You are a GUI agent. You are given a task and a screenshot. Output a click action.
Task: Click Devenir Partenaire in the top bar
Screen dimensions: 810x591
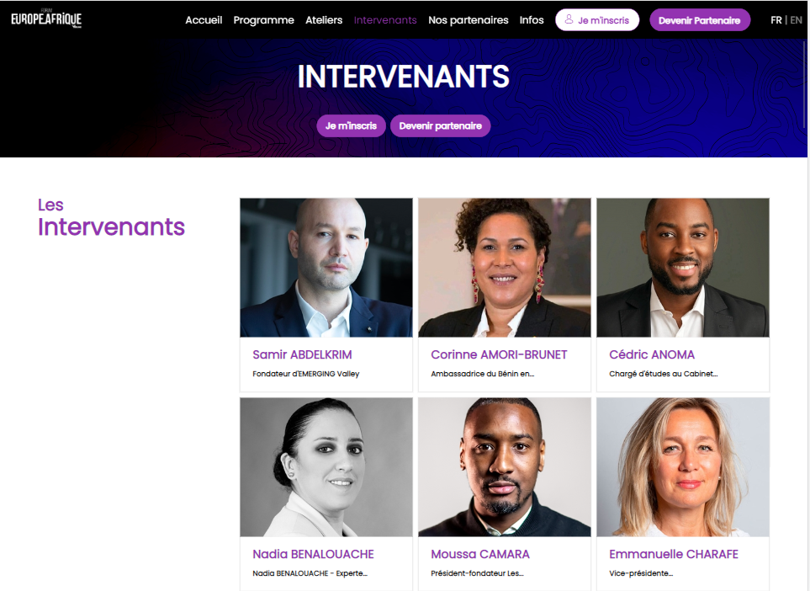[700, 20]
